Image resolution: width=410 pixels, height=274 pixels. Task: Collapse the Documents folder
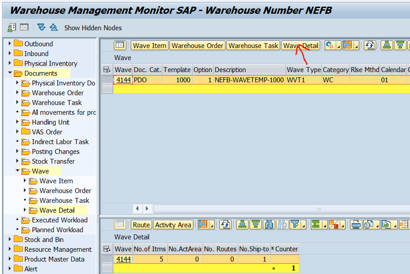click(x=10, y=73)
